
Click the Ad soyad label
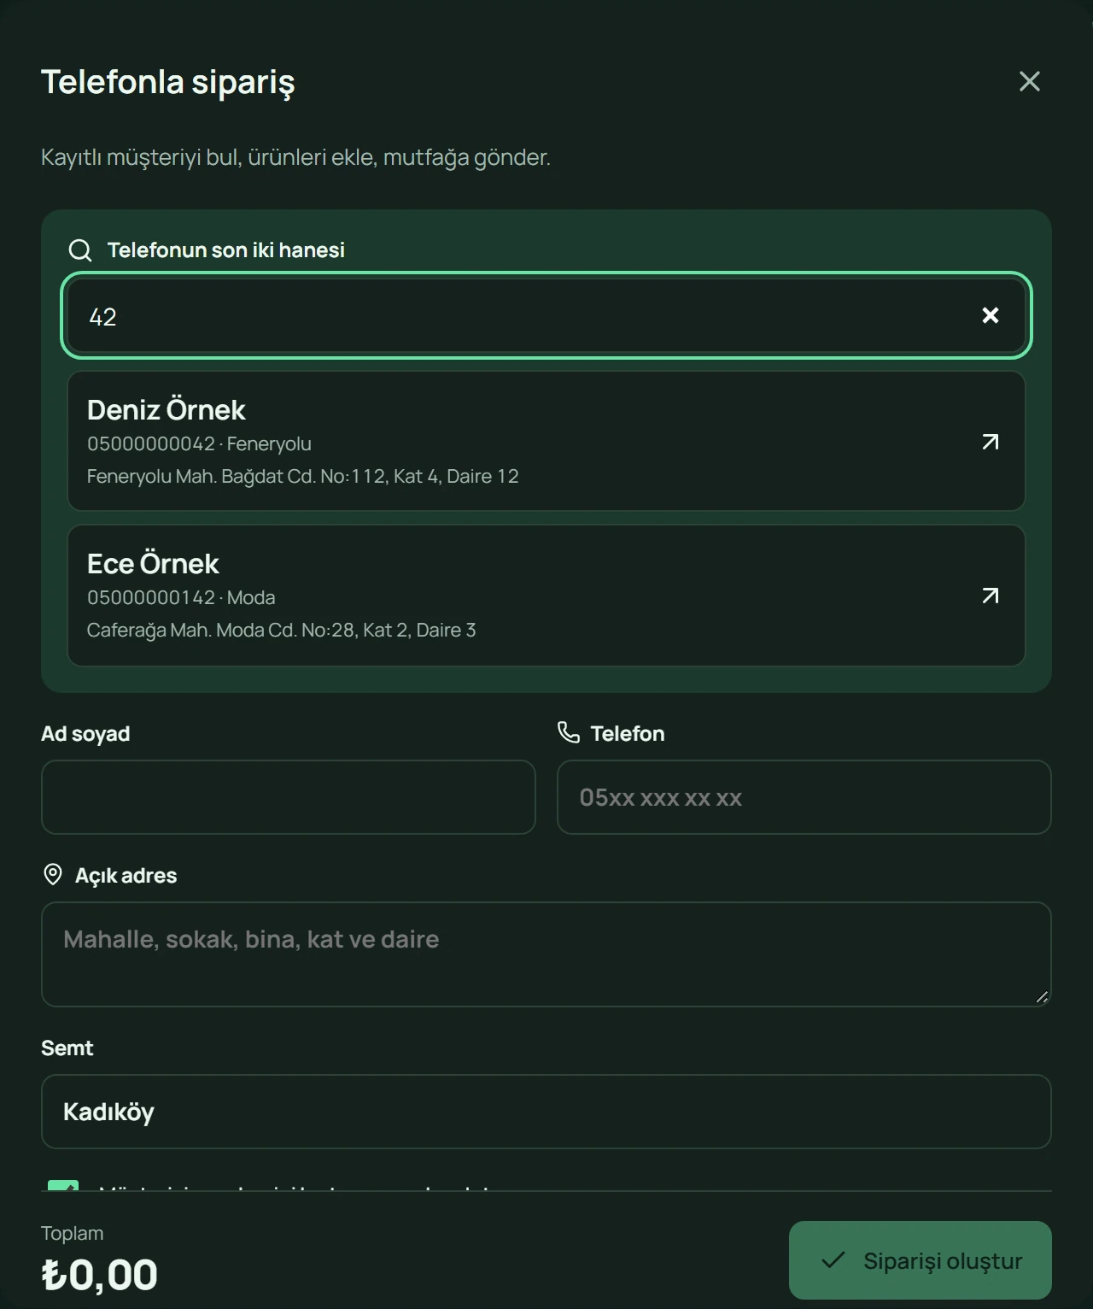(85, 734)
